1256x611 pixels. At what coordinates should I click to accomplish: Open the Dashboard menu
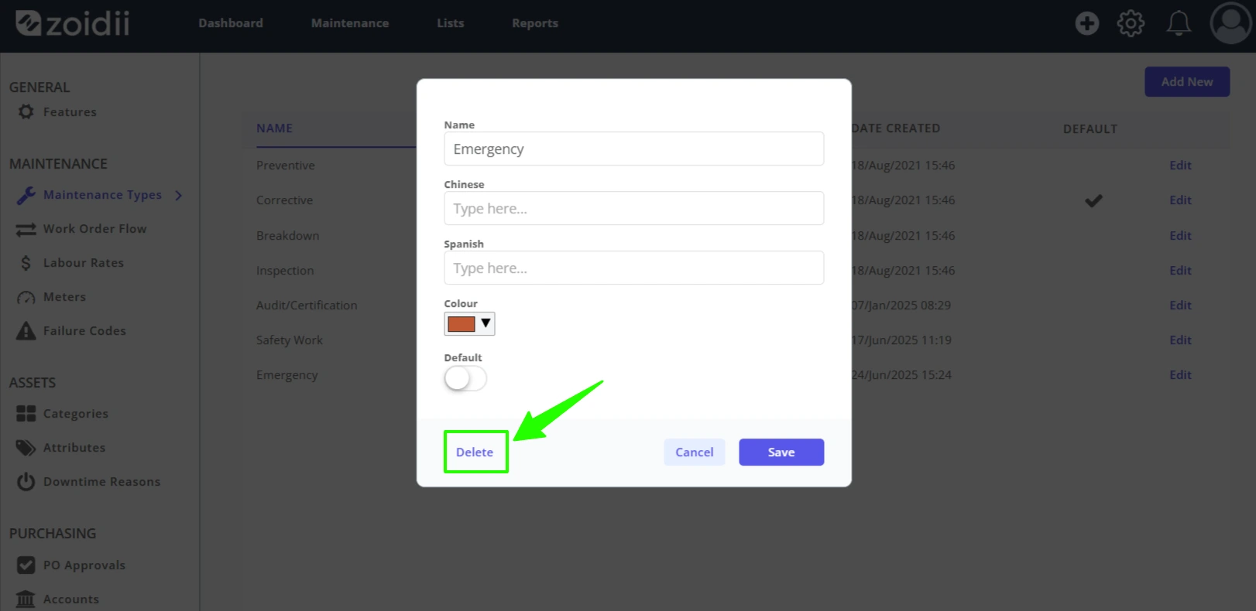(231, 23)
